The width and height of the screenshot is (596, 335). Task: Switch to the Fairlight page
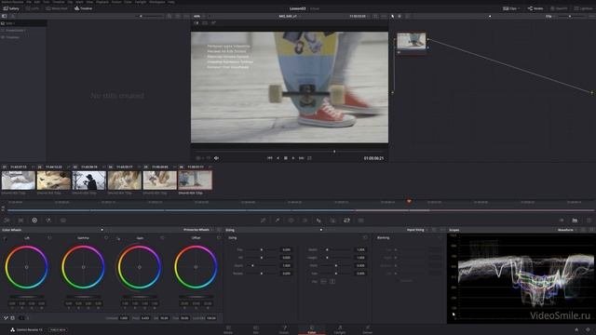[x=340, y=329]
